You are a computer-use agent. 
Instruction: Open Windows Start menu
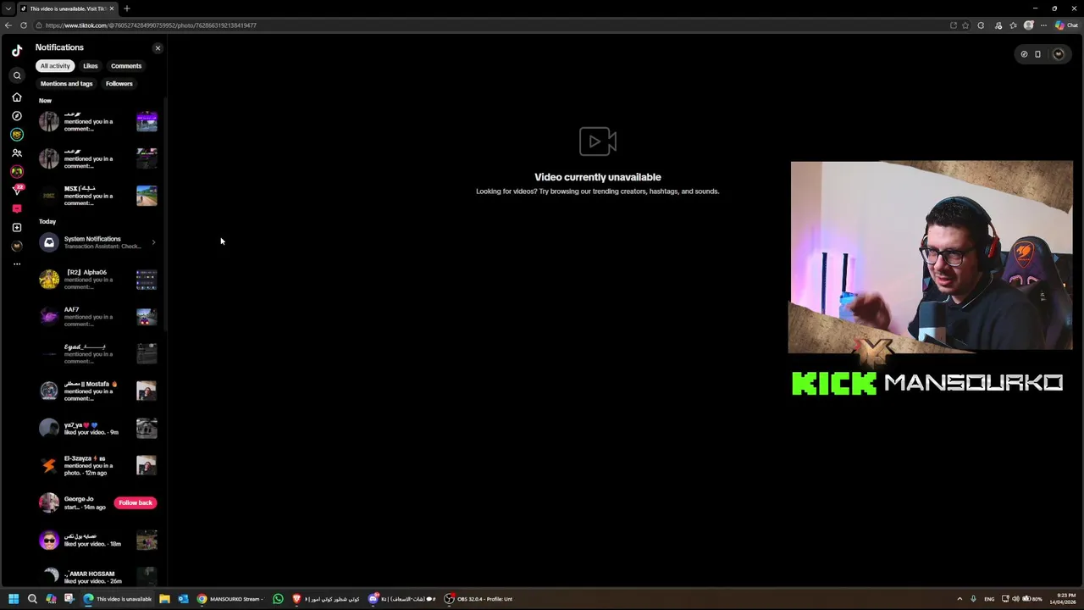14,599
